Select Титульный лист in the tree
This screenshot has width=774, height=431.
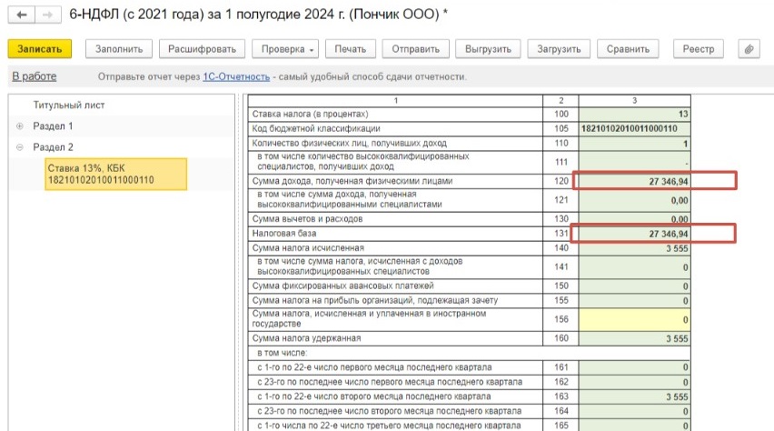(69, 105)
